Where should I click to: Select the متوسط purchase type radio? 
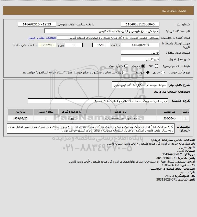click(148, 72)
